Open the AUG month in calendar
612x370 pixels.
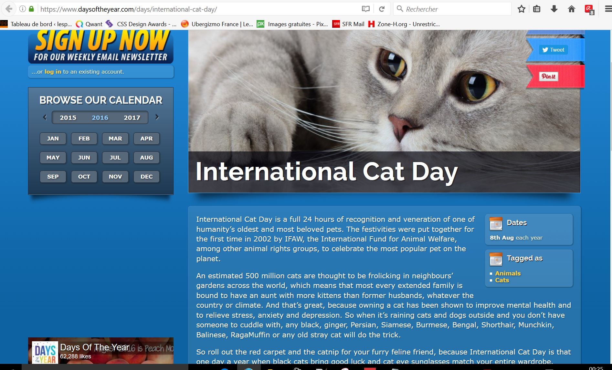pyautogui.click(x=146, y=158)
